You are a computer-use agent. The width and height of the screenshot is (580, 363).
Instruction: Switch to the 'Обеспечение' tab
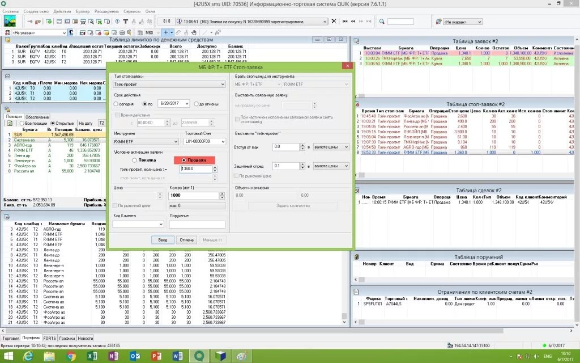click(37, 117)
